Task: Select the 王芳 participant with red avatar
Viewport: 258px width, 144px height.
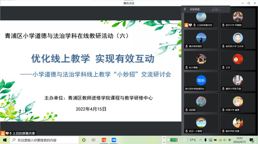Action: (238, 60)
